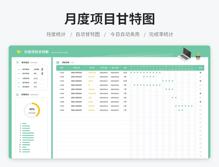This screenshot has height=167, width=219.
Task: Click the single star priority of C-004
Action: pos(89,85)
